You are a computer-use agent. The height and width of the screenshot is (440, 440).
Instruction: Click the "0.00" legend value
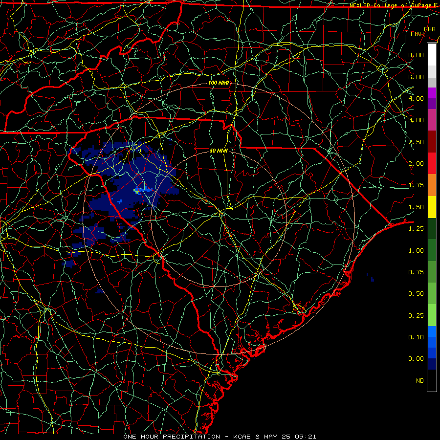pos(416,359)
